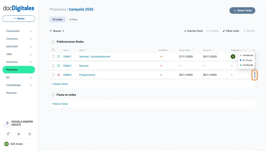The height and width of the screenshot is (151, 267).
Task: Switch to the Tabla view tab
Action: click(x=73, y=19)
